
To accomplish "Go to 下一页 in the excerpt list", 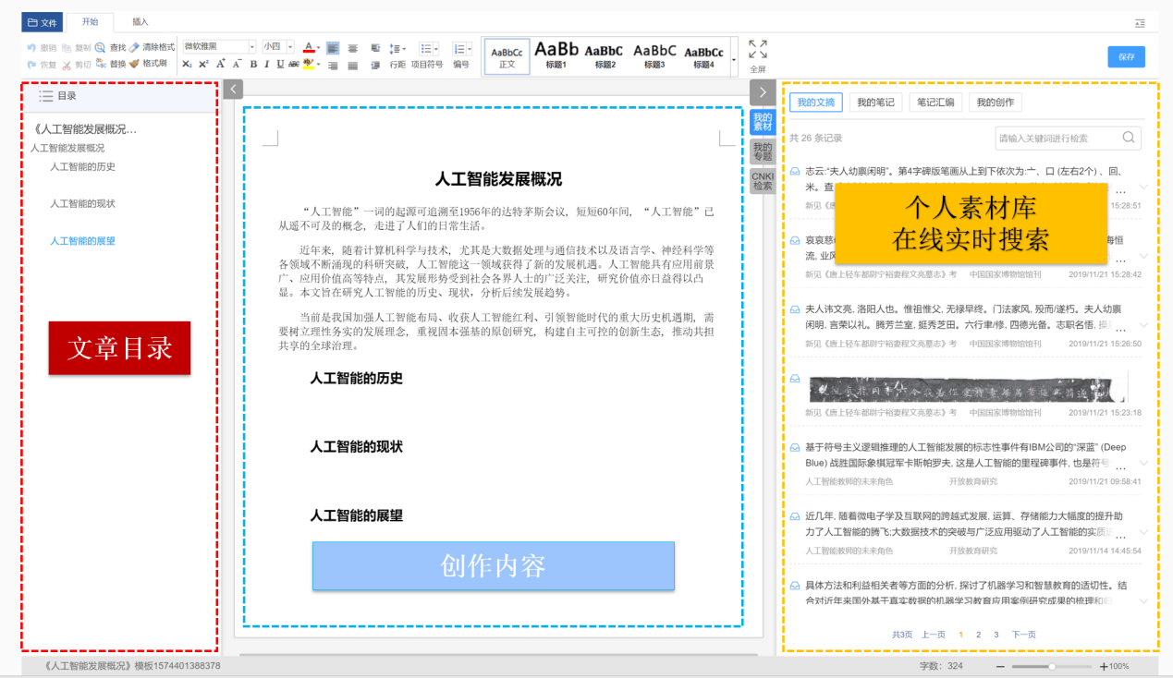I will click(1023, 635).
